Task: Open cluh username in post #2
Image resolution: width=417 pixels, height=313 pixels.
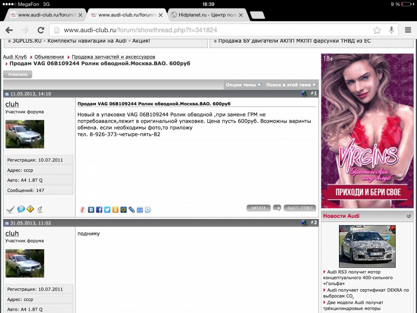Action: (x=12, y=233)
